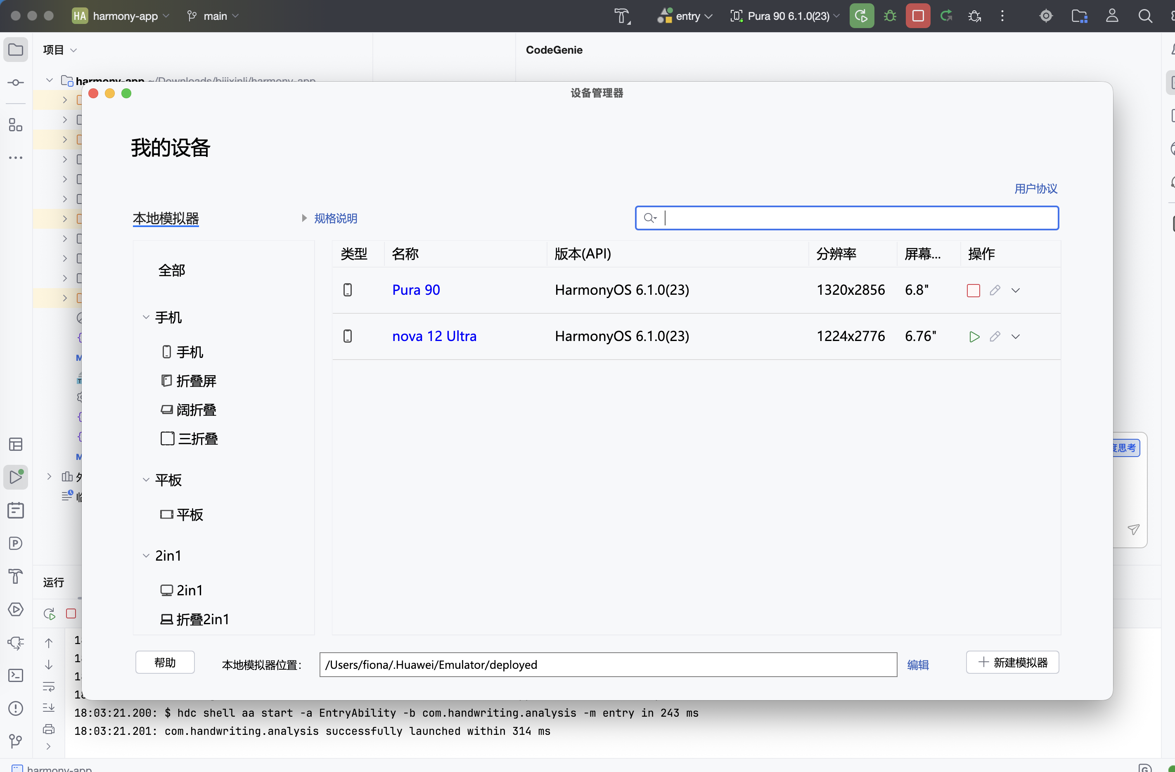This screenshot has height=772, width=1175.
Task: Open the 用户协议 link
Action: (x=1035, y=189)
